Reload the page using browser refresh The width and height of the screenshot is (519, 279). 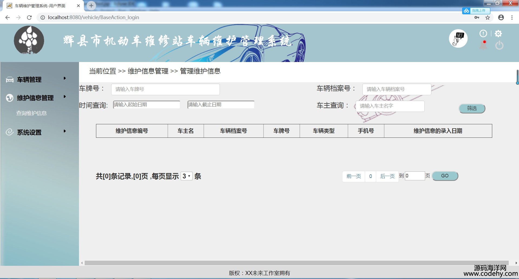29,18
